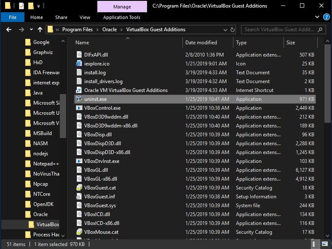The height and width of the screenshot is (249, 332).
Task: Open Explorer help via question mark icon
Action: pyautogui.click(x=326, y=17)
